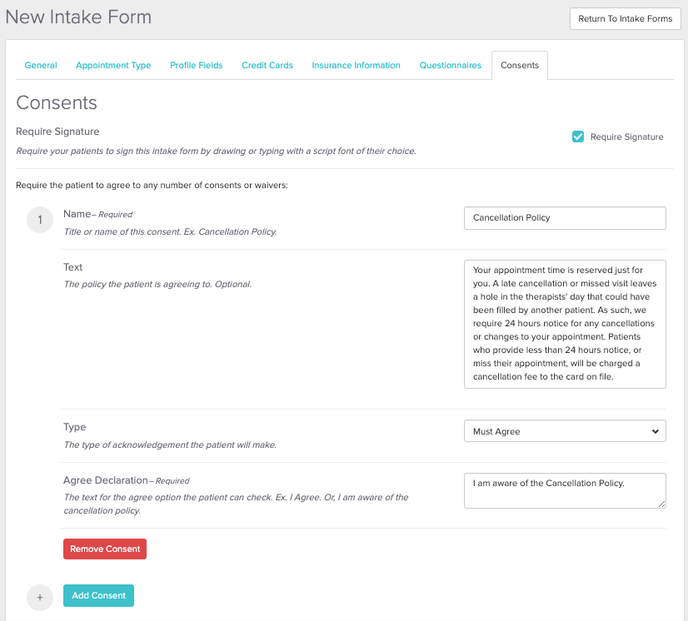Click the active Consents tab

point(520,65)
